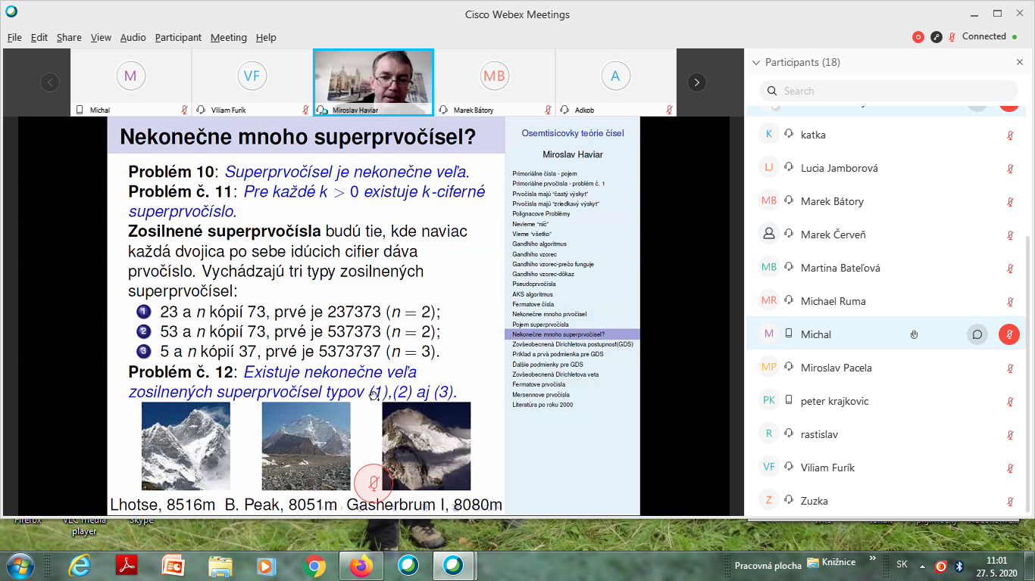The height and width of the screenshot is (581, 1035).
Task: Open Adobe Reader from the taskbar
Action: [126, 565]
